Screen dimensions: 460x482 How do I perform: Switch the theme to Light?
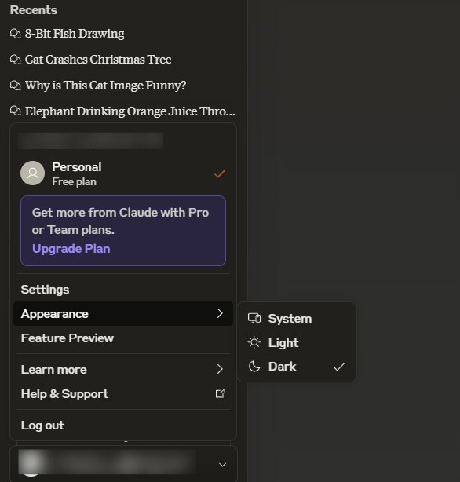[x=297, y=342]
